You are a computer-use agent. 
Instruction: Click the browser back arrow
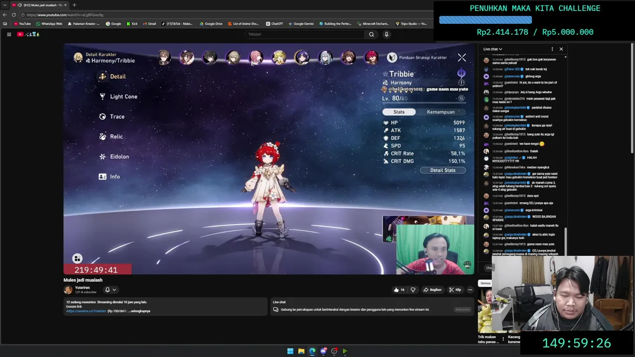click(x=5, y=15)
